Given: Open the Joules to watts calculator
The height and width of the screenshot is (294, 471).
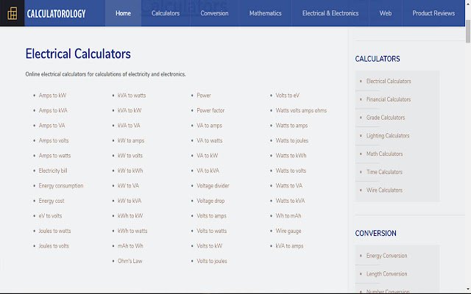Looking at the screenshot, I should pyautogui.click(x=54, y=231).
